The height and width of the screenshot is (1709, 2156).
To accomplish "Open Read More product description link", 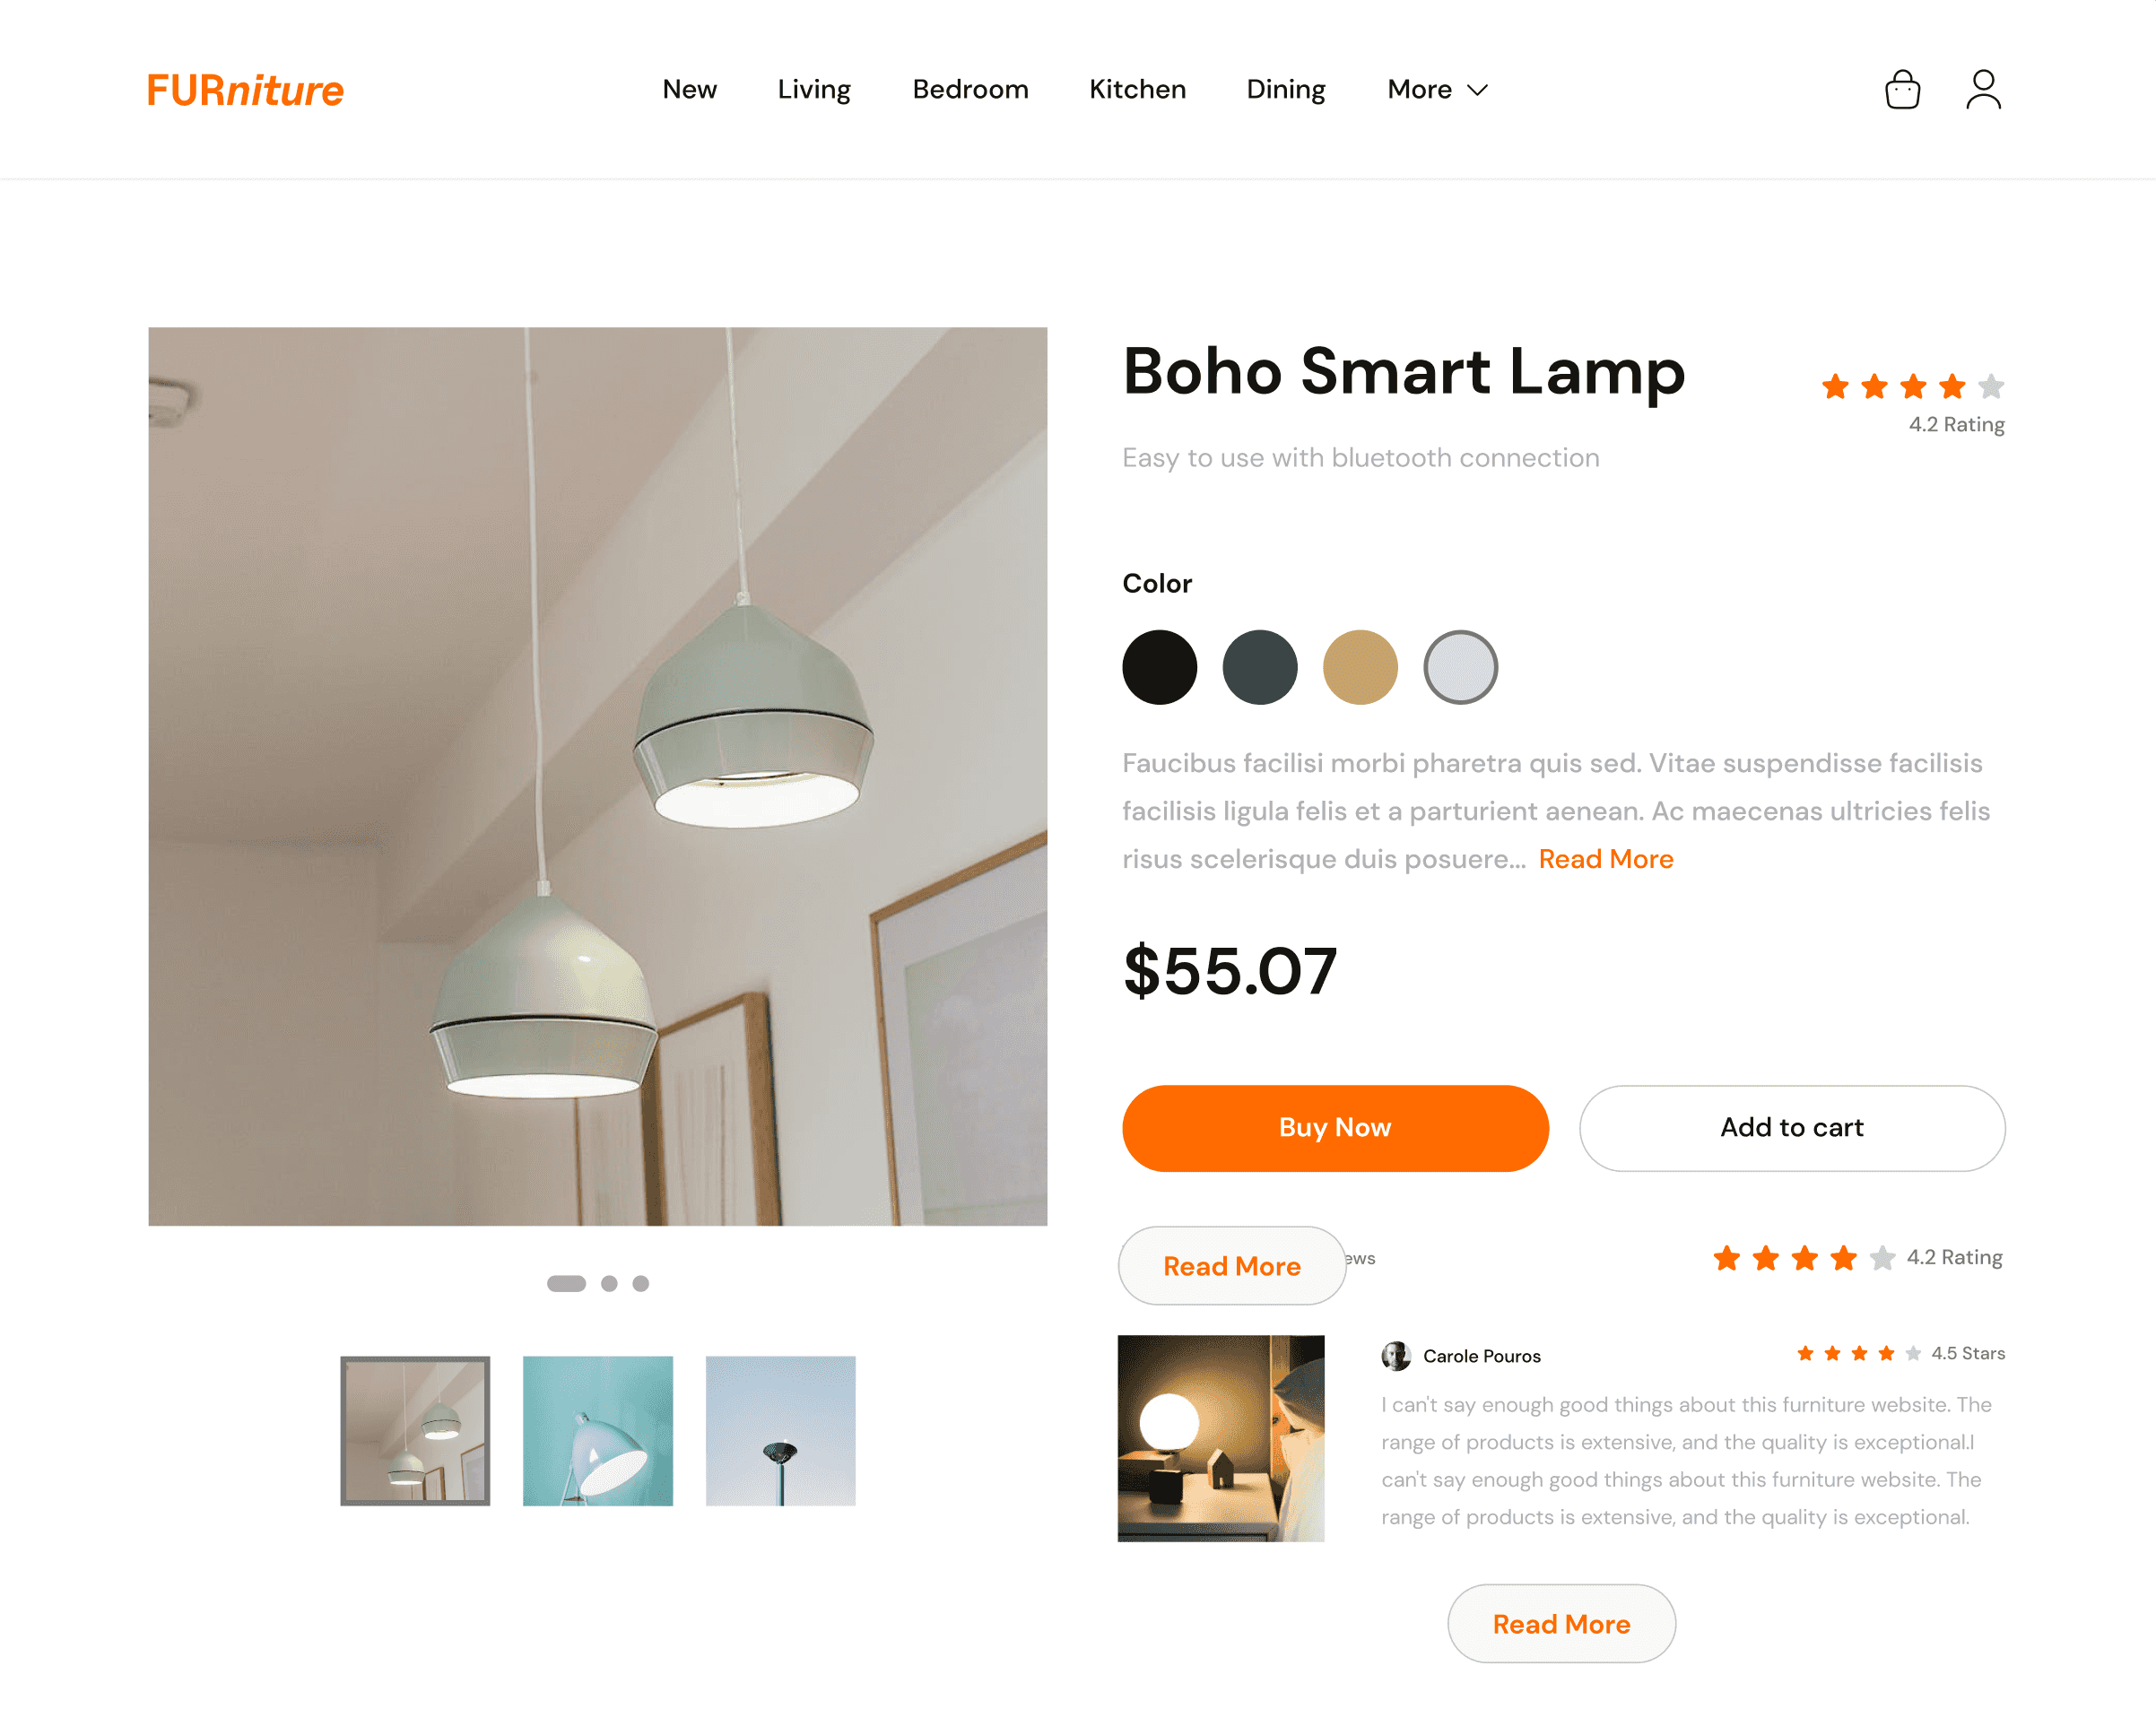I will click(x=1604, y=859).
